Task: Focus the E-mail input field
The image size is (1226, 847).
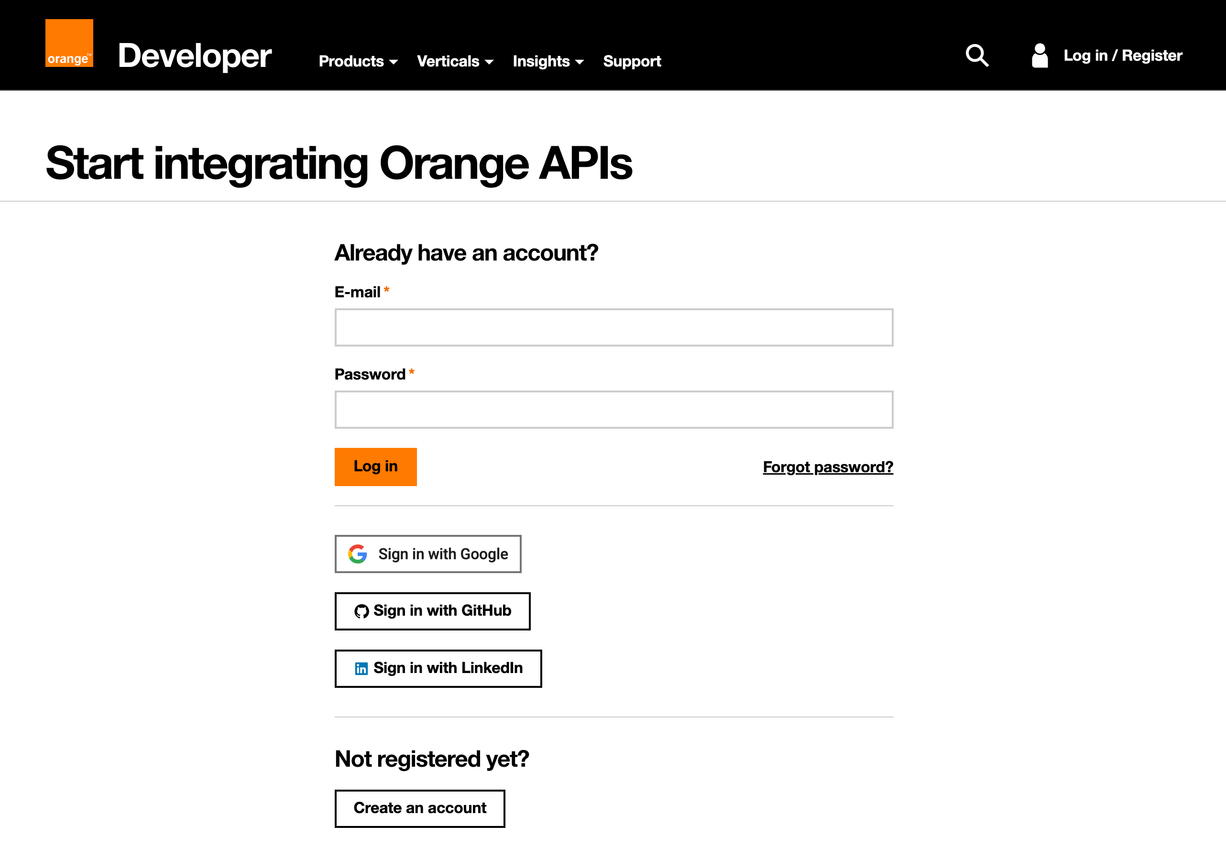Action: click(613, 327)
